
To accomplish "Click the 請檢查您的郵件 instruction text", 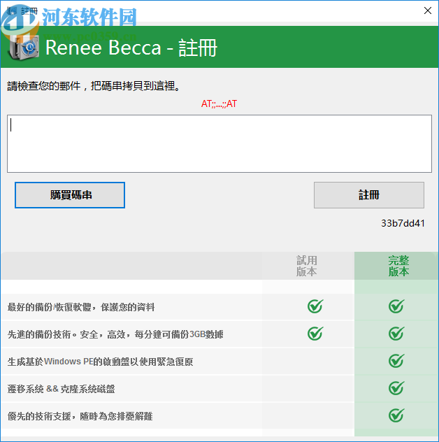I will 93,86.
